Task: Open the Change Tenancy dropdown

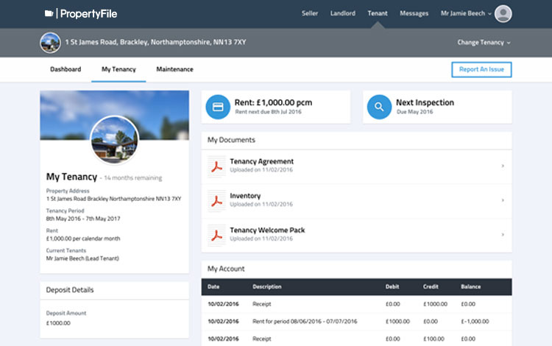Action: pos(484,43)
